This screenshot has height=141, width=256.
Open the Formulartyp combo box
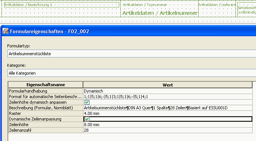tap(132, 54)
